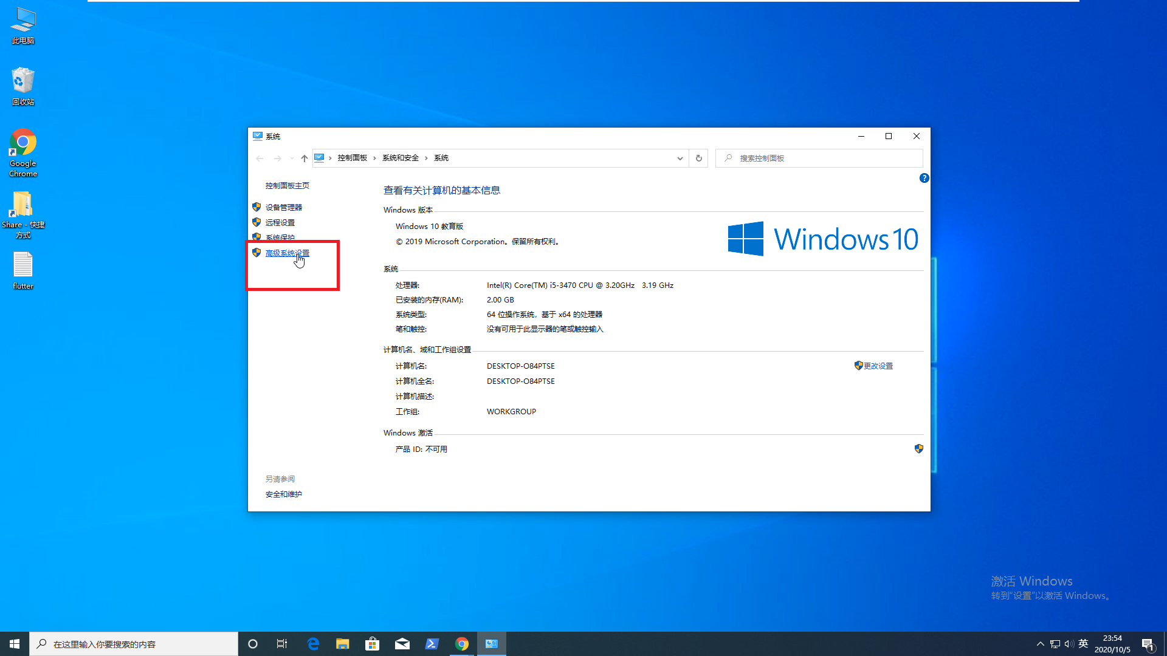This screenshot has height=656, width=1167.
Task: Click the refresh button in address bar
Action: (x=698, y=158)
